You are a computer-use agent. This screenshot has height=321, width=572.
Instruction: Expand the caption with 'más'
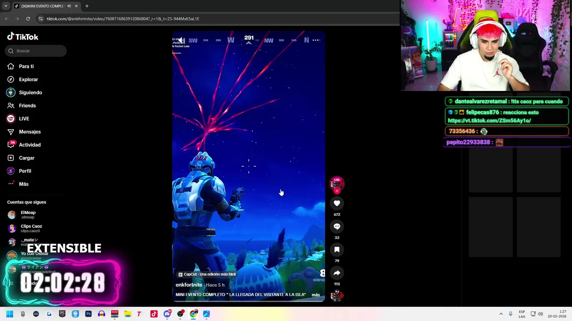pyautogui.click(x=315, y=295)
